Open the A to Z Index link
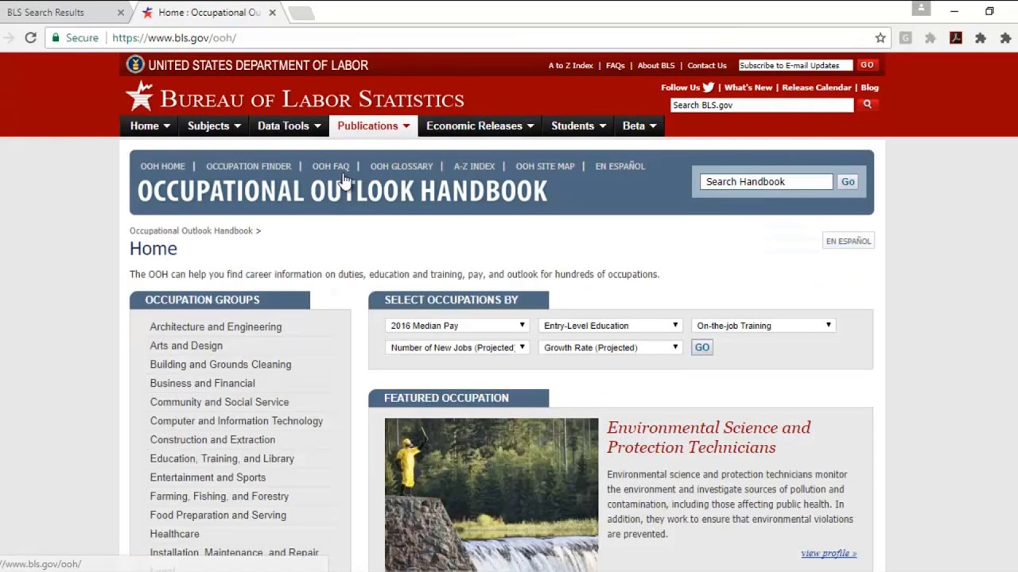Viewport: 1018px width, 572px height. pos(570,65)
